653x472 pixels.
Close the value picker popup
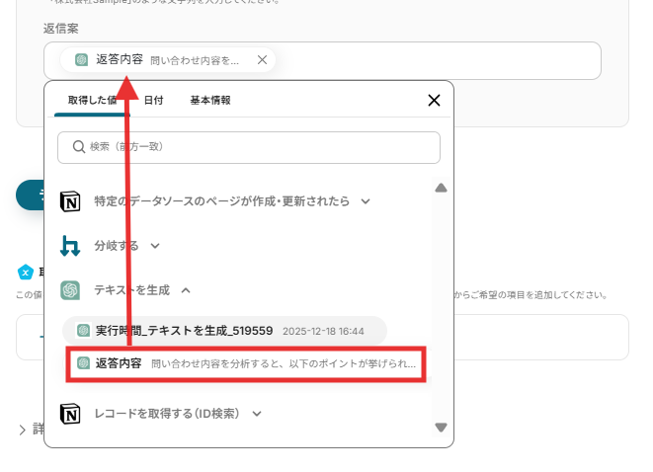tap(434, 101)
